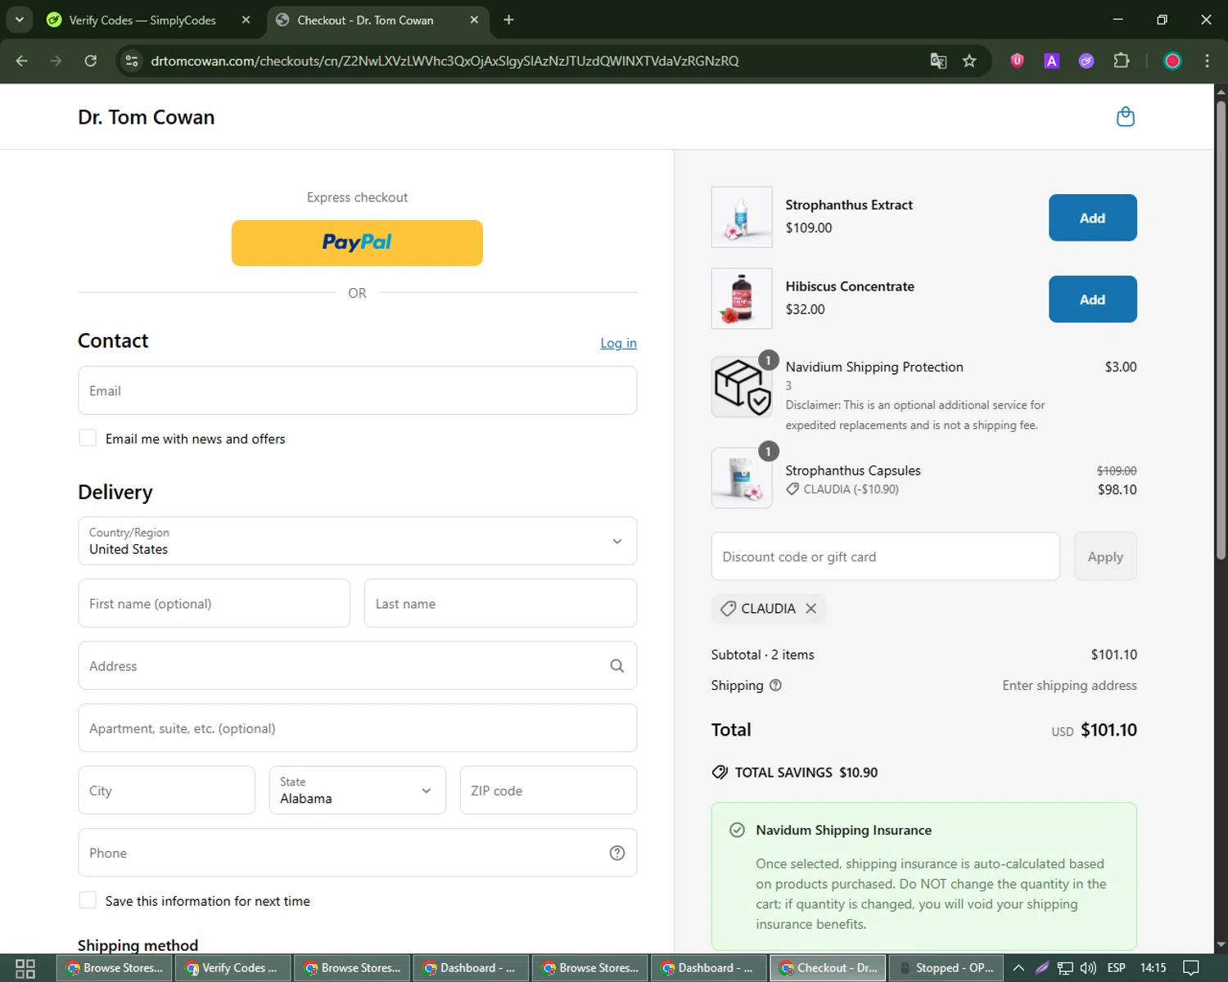1228x982 pixels.
Task: Click the address search magnifier icon
Action: pos(617,666)
